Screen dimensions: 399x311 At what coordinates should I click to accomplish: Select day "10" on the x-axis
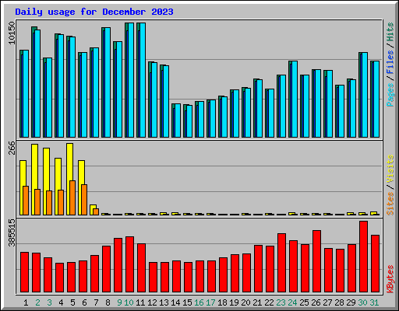[x=129, y=302]
